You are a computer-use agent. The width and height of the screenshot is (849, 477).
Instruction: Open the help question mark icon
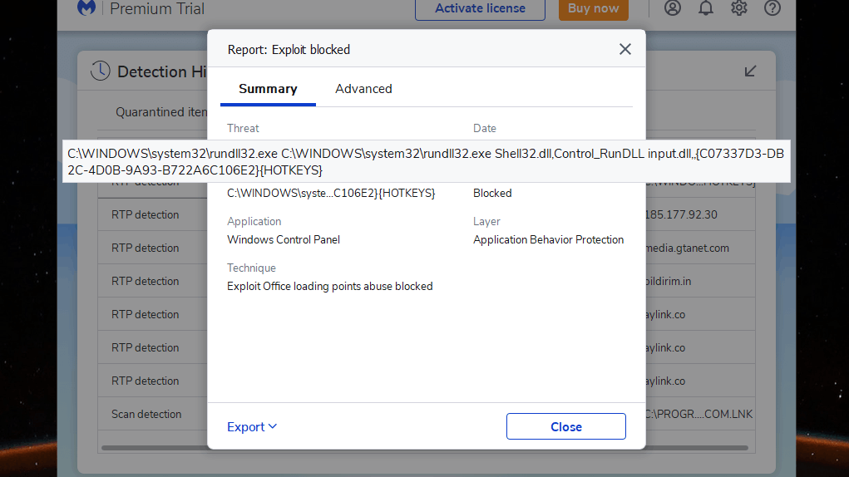(x=772, y=8)
